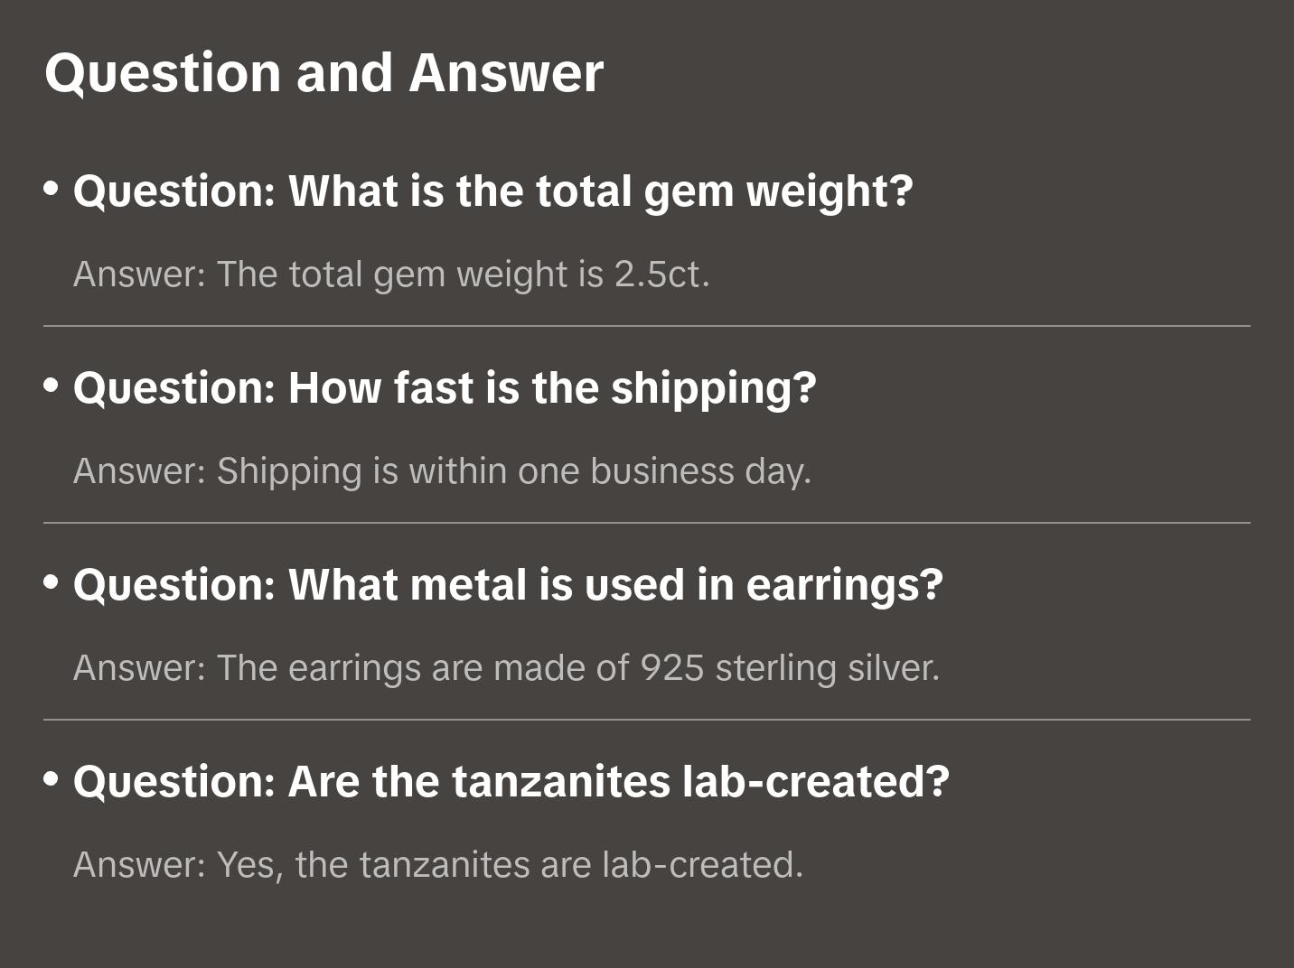Select the 925 sterling silver answer

click(x=506, y=668)
